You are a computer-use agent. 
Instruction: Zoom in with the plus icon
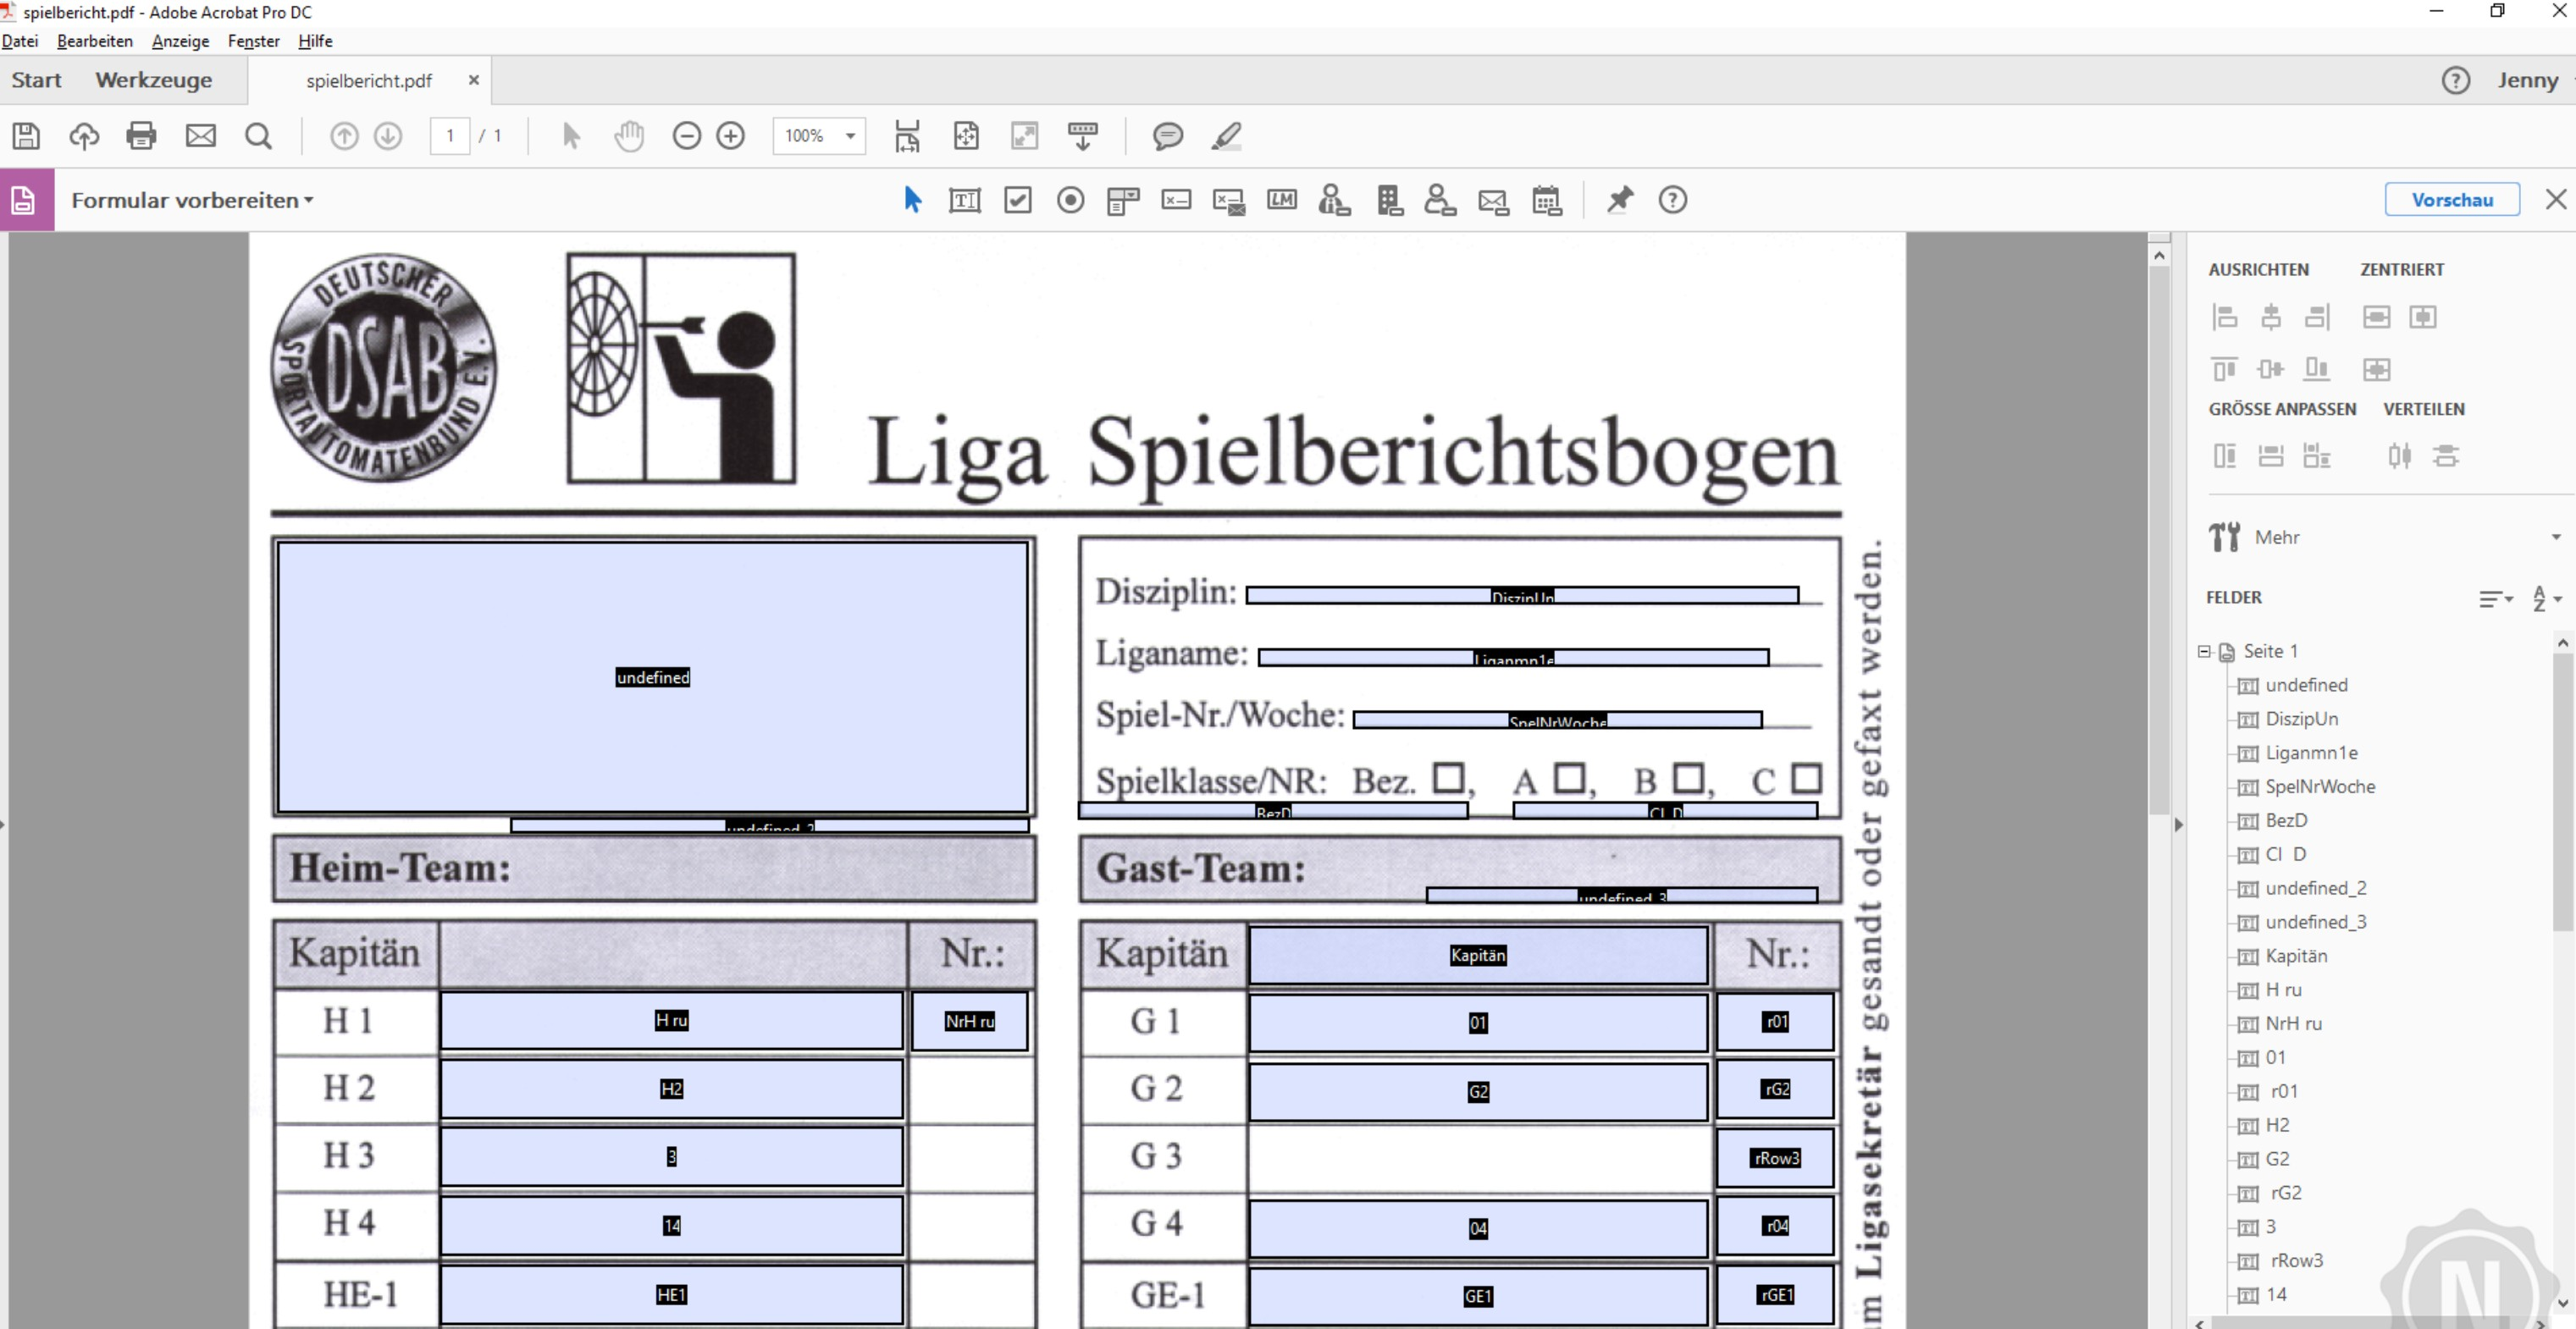click(x=731, y=136)
